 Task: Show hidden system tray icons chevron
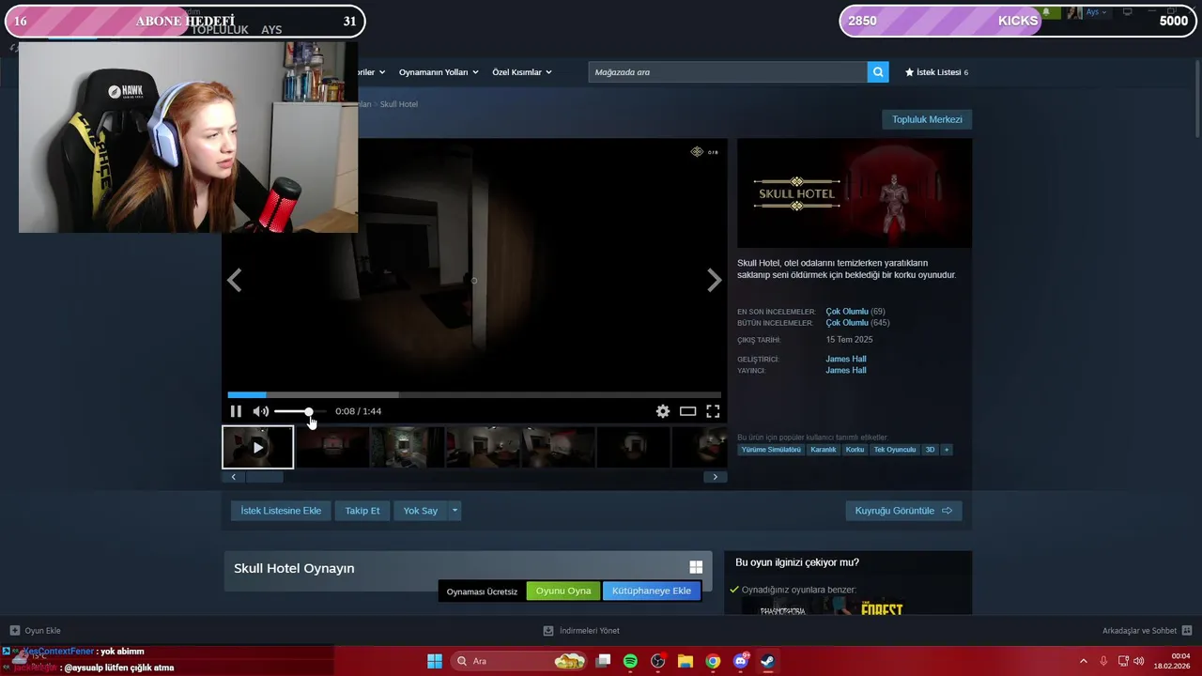click(1083, 661)
